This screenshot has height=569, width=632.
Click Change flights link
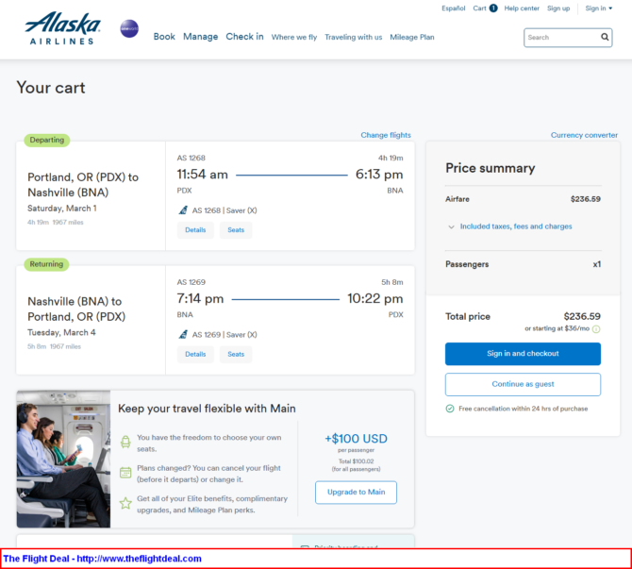click(386, 135)
